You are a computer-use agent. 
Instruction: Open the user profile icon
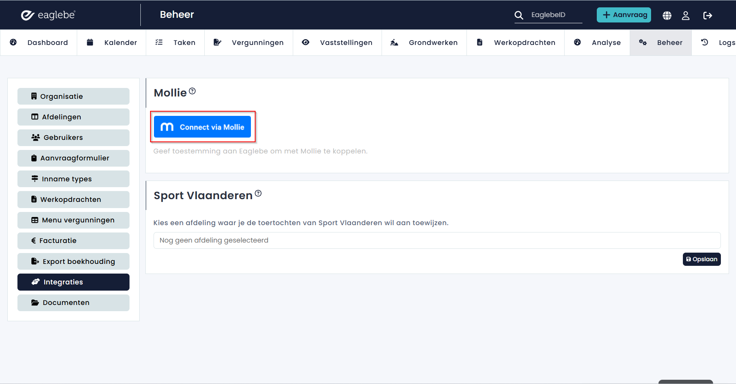(686, 15)
